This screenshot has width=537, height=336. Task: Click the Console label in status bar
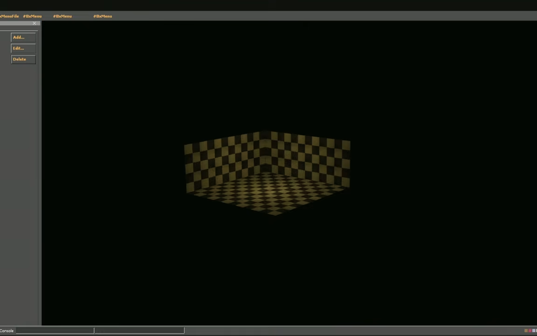(7, 331)
